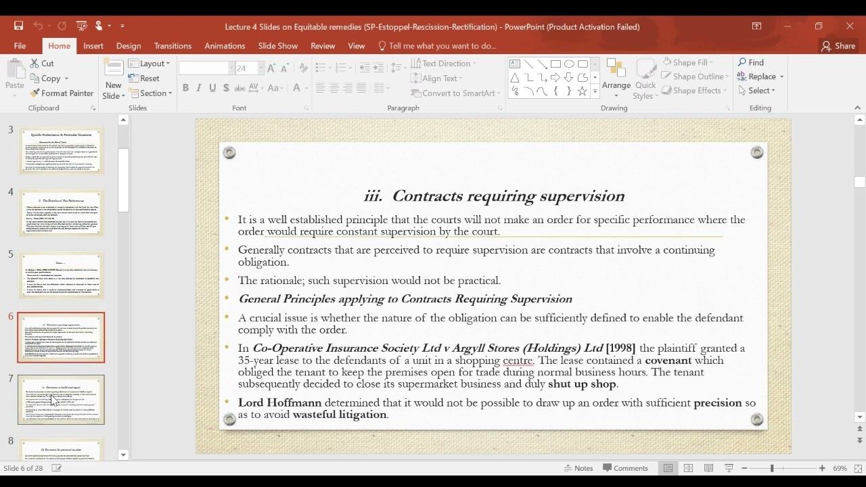Open the font color picker

(x=296, y=88)
